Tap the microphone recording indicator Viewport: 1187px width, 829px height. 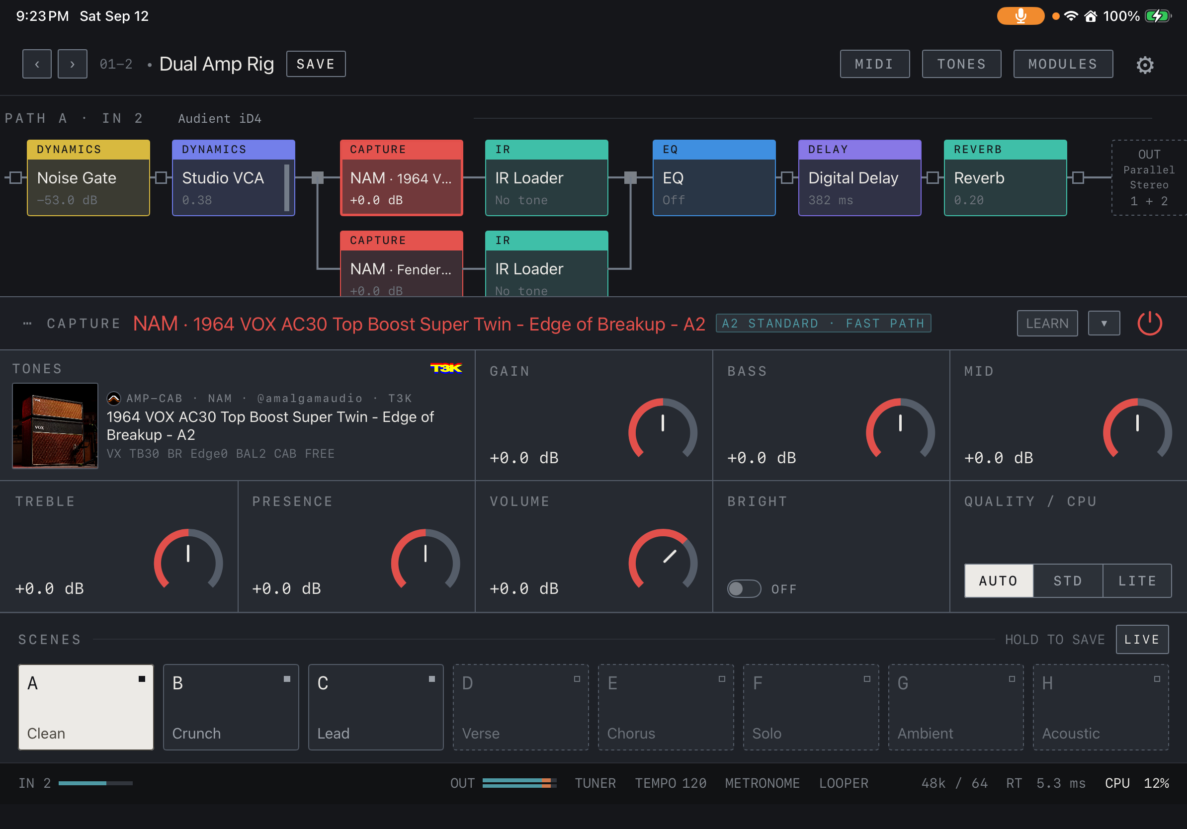click(1020, 16)
